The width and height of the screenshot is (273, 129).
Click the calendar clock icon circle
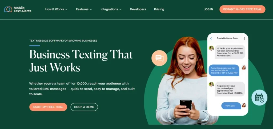pos(259,98)
